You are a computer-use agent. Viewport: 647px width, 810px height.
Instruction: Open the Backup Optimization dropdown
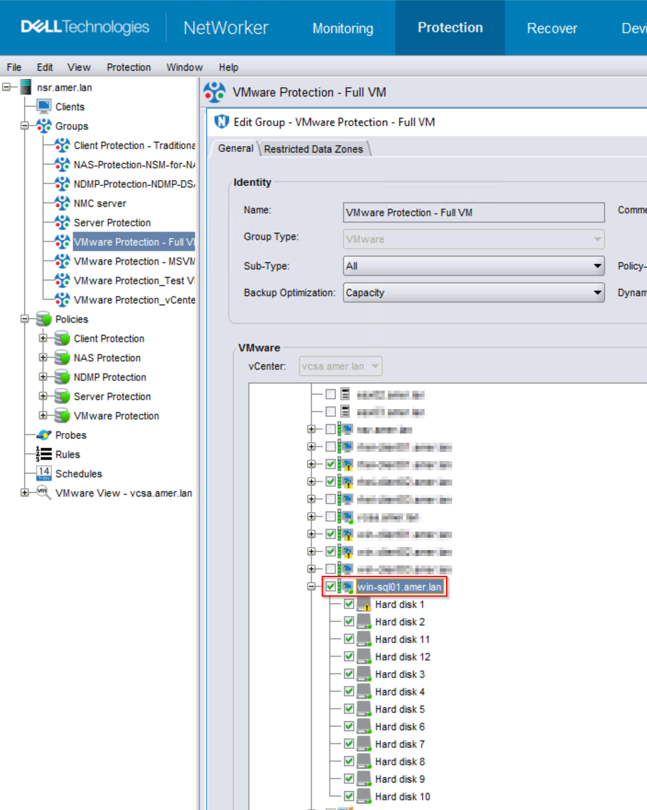coord(597,292)
